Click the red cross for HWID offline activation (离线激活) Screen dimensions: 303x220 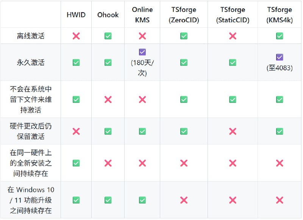coord(76,36)
